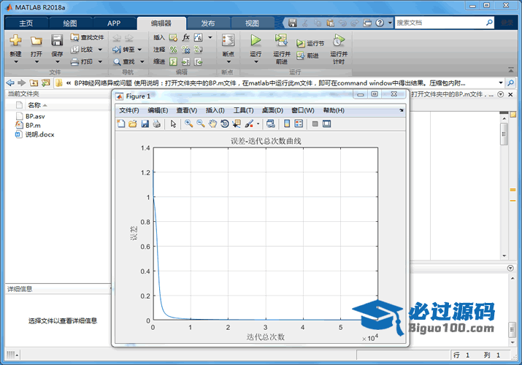Expand the 打印 dropdown arrow in ribbon
Viewport: 522px width, 365px height.
[100, 61]
